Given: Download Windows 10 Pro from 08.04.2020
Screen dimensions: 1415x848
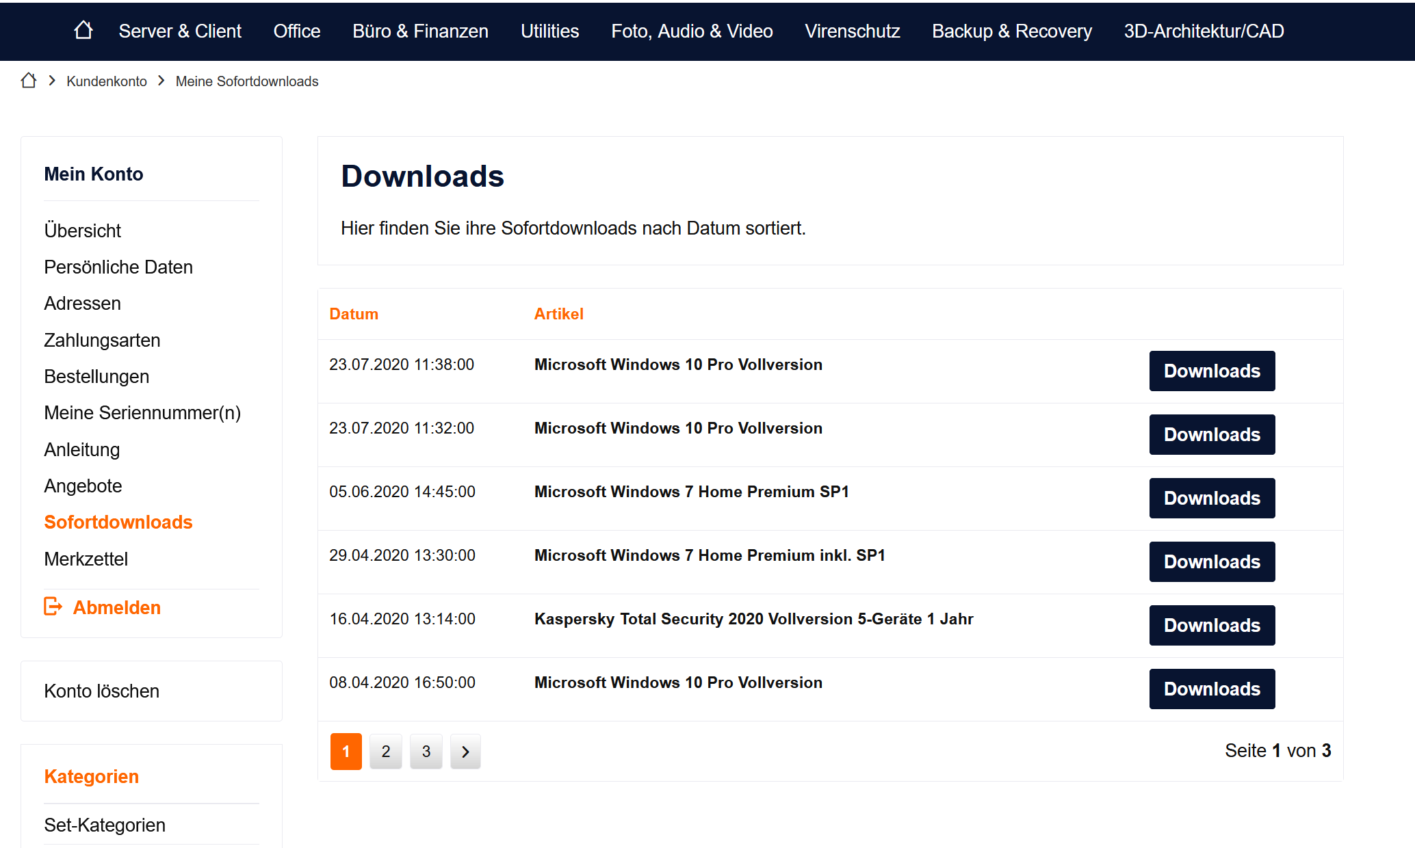Looking at the screenshot, I should [1211, 689].
